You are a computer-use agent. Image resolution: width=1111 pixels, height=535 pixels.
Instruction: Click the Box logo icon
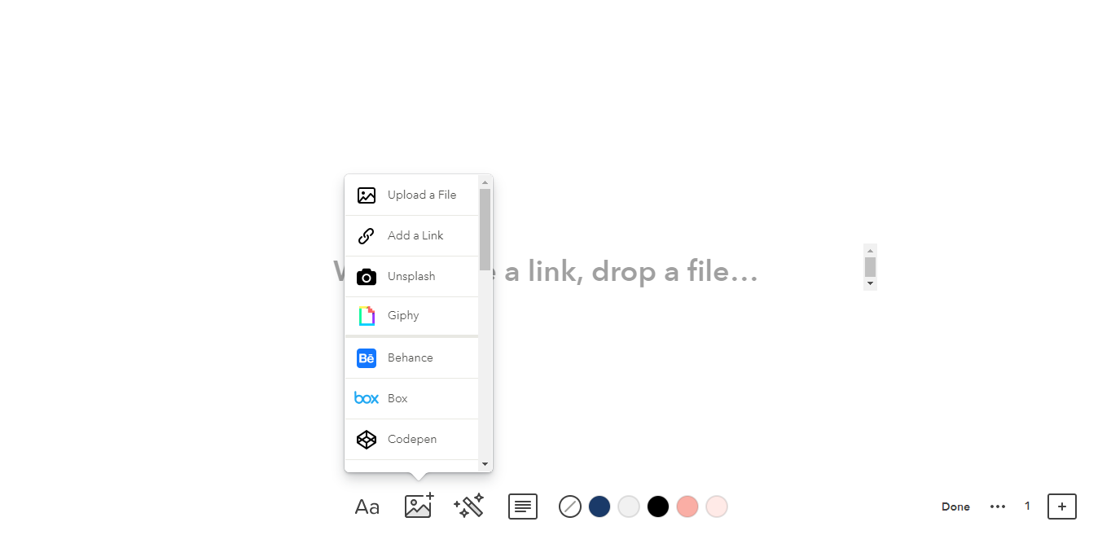pos(367,398)
